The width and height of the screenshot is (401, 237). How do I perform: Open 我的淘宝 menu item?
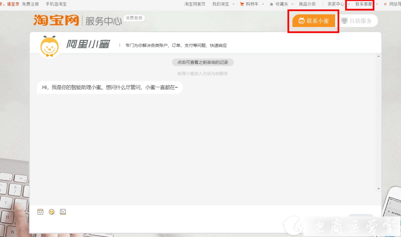coord(221,4)
